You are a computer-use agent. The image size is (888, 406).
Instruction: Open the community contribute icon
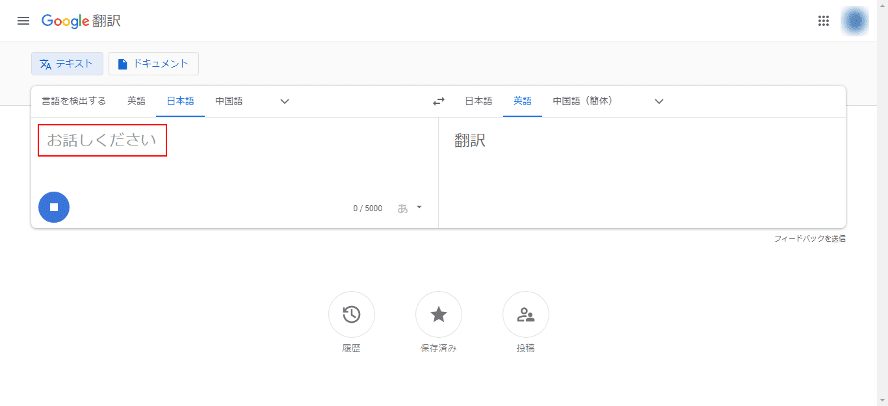(x=526, y=314)
